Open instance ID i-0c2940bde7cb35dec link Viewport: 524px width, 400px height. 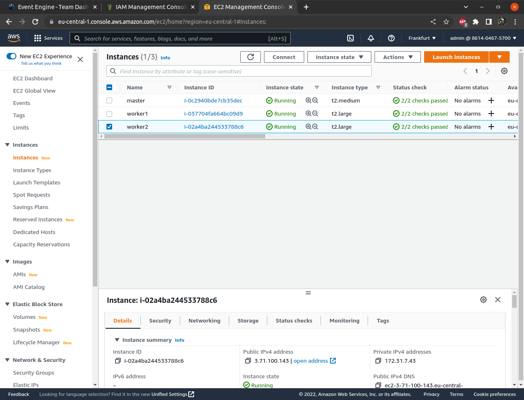[213, 100]
